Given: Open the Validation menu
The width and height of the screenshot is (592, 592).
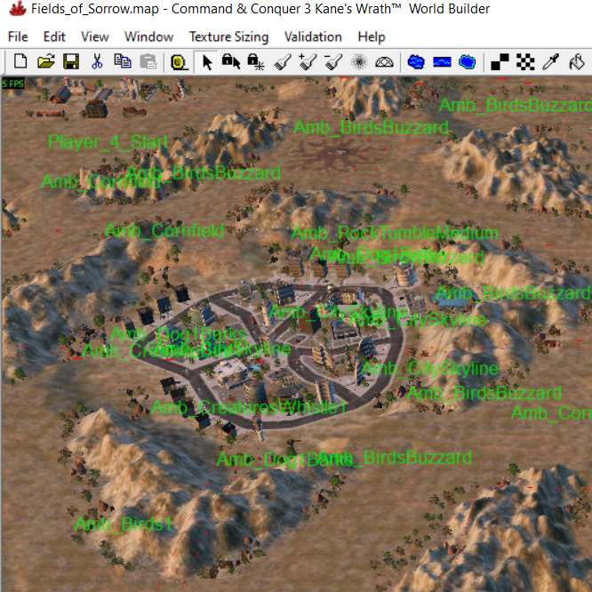Looking at the screenshot, I should [x=313, y=36].
